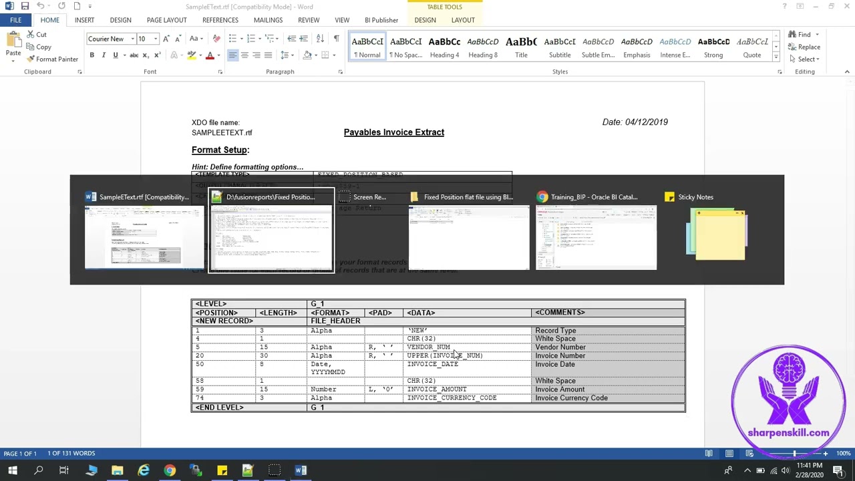Image resolution: width=855 pixels, height=481 pixels.
Task: Cut the selection using the scissors icon
Action: 36,35
